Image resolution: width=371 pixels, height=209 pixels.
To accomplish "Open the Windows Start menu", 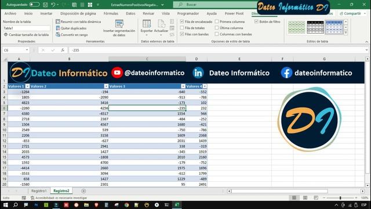I will click(5, 205).
